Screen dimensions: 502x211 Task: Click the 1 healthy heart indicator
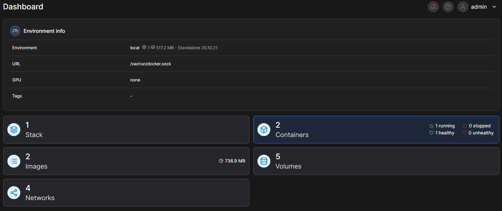[442, 133]
